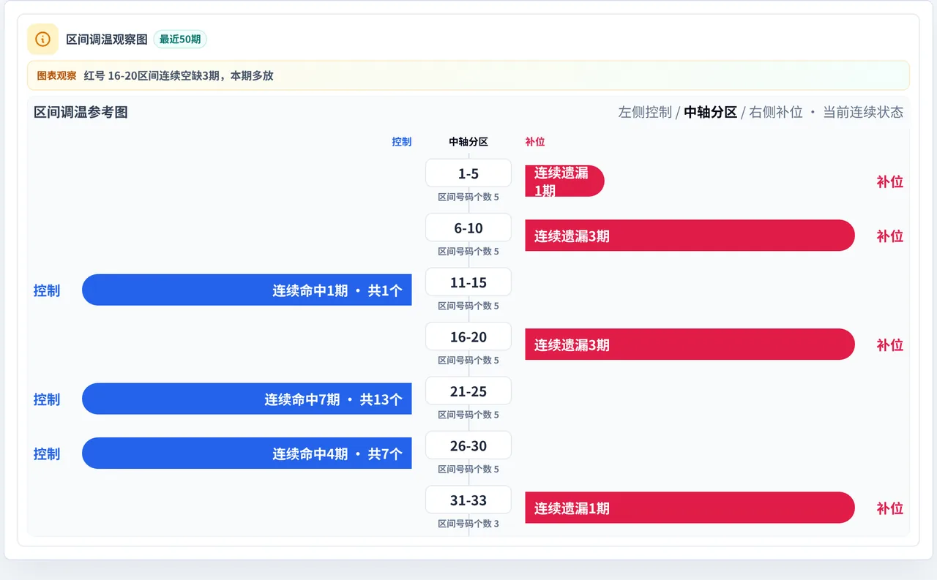
Task: Click the 左侧控制 legend text
Action: click(645, 112)
